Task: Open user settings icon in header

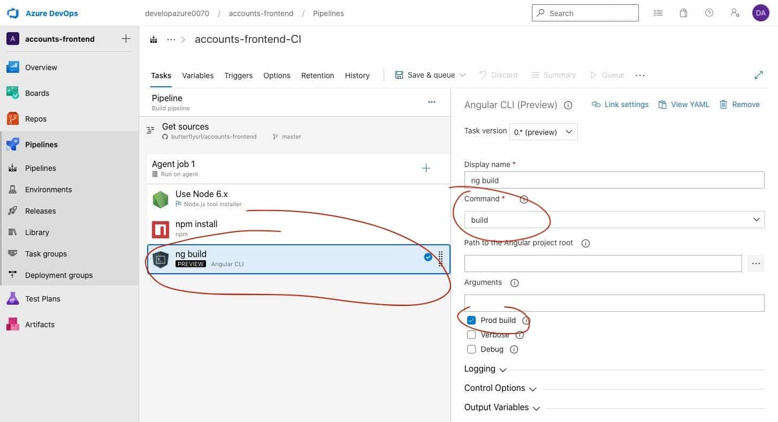Action: tap(735, 13)
